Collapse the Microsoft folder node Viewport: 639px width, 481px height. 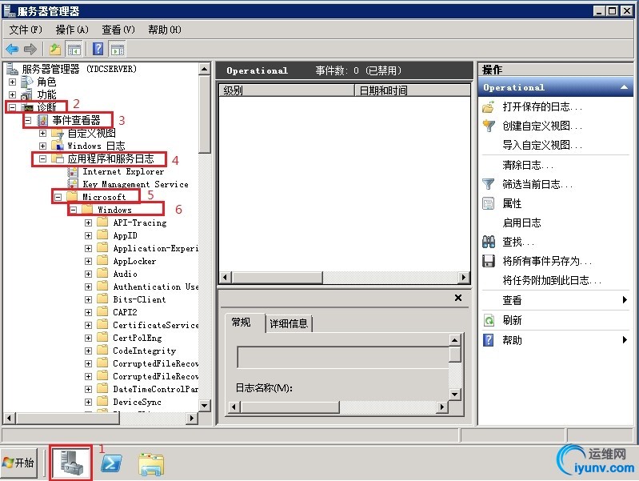coord(58,197)
